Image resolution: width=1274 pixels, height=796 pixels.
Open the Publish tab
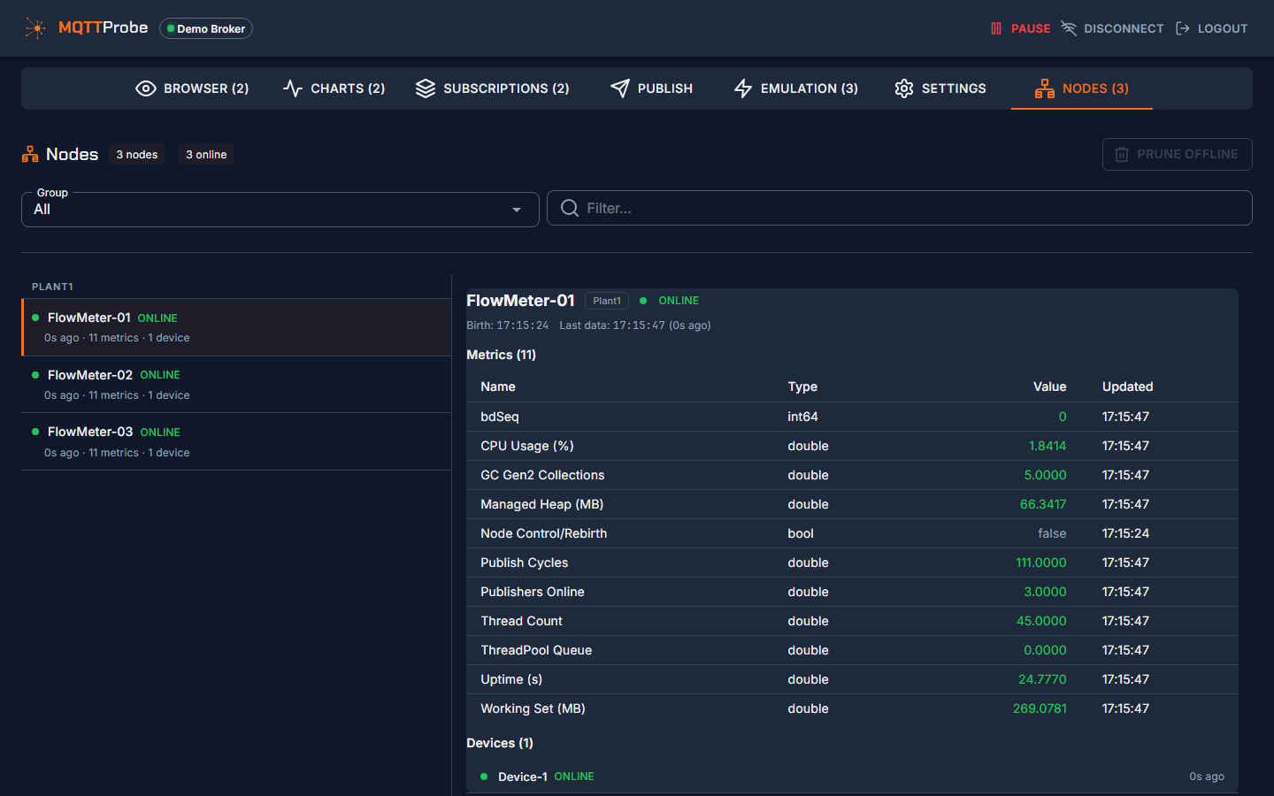(x=652, y=88)
